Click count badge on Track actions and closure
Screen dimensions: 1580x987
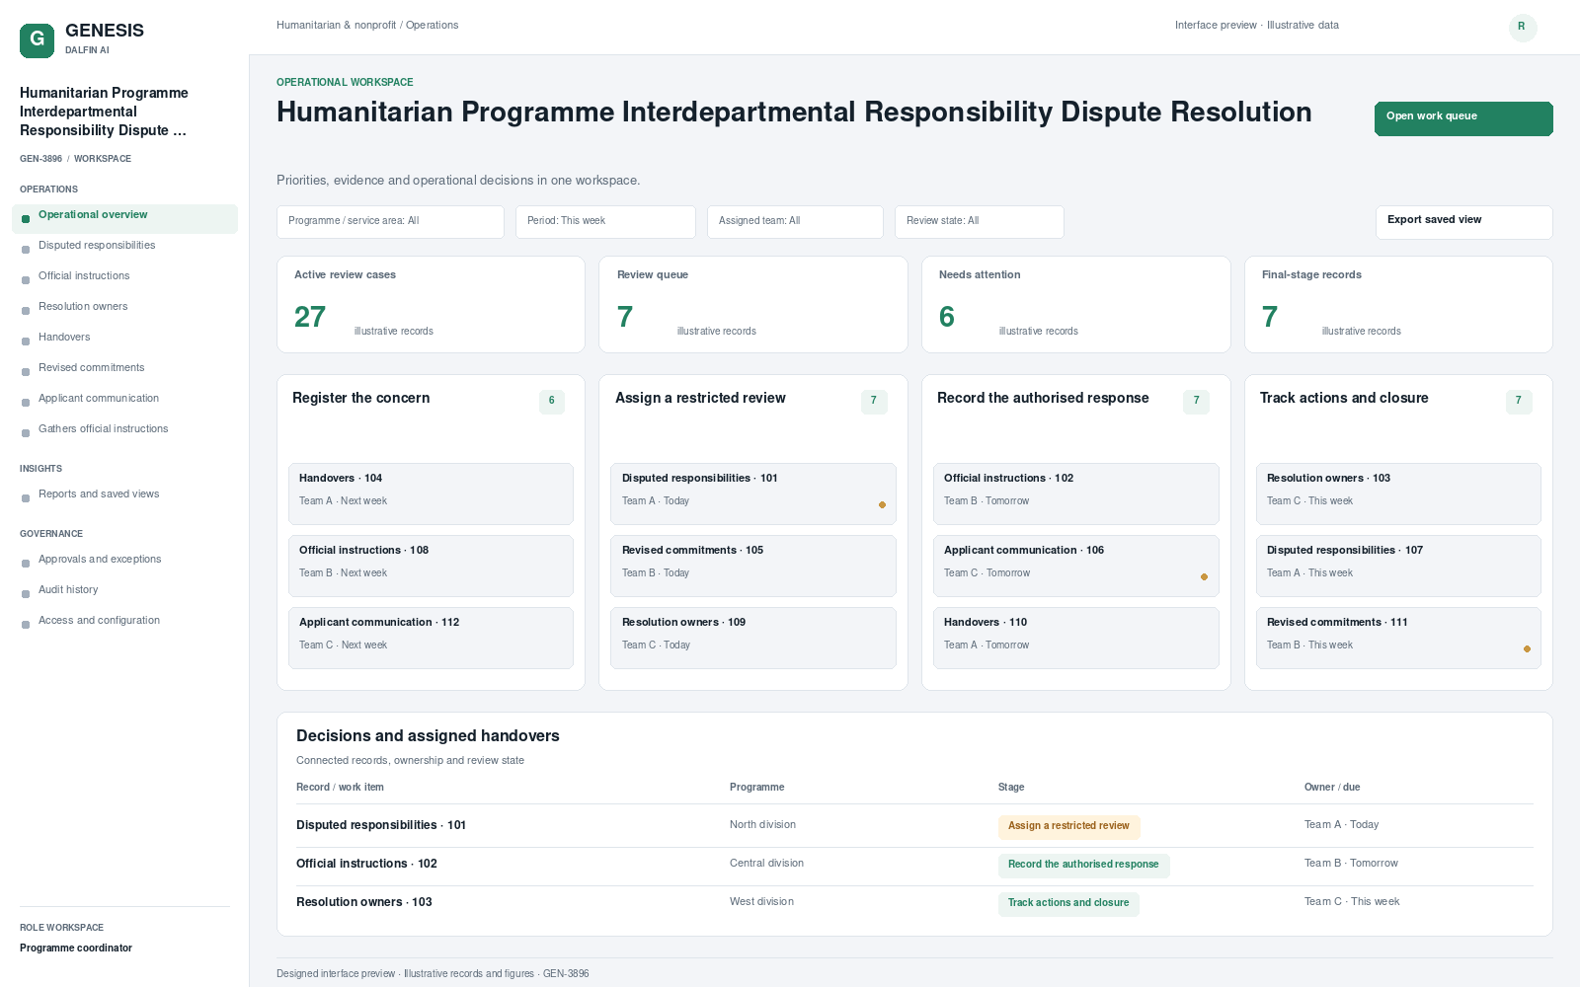pyautogui.click(x=1519, y=401)
